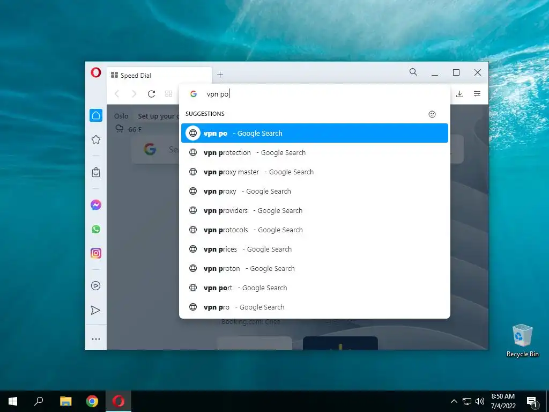Viewport: 549px width, 412px height.
Task: Open the taskbar clock and date
Action: 503,401
